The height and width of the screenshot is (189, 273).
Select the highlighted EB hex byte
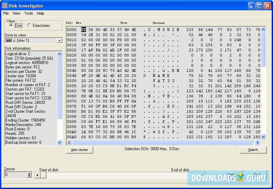tap(84, 30)
